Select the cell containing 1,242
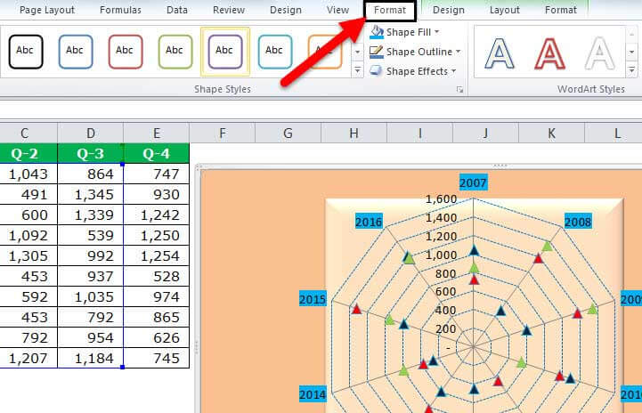Image resolution: width=642 pixels, height=413 pixels. (x=157, y=215)
